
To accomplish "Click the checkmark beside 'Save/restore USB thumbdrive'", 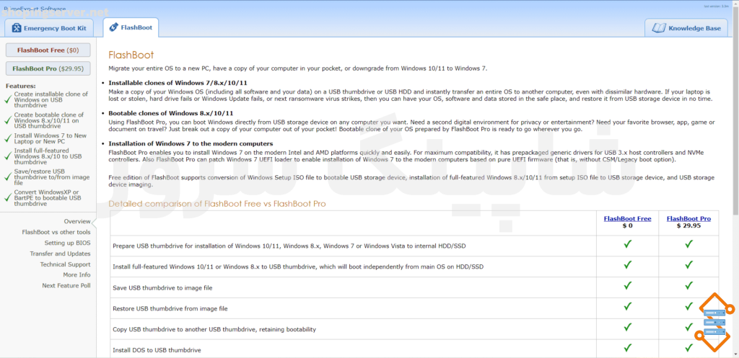I will pyautogui.click(x=7, y=177).
